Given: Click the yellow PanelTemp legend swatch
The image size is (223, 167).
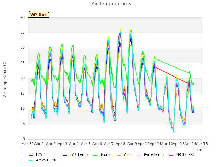Looking at the screenshot, I should point(139,155).
